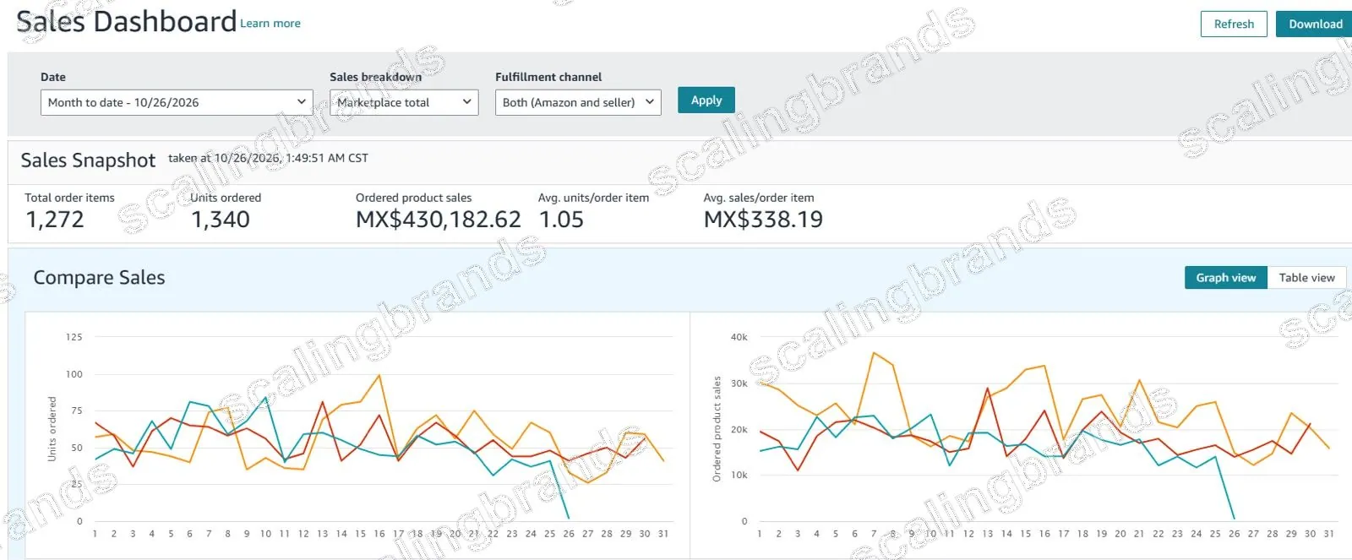This screenshot has width=1352, height=560.
Task: Click the Ordered product sales y-axis label
Action: (x=717, y=429)
